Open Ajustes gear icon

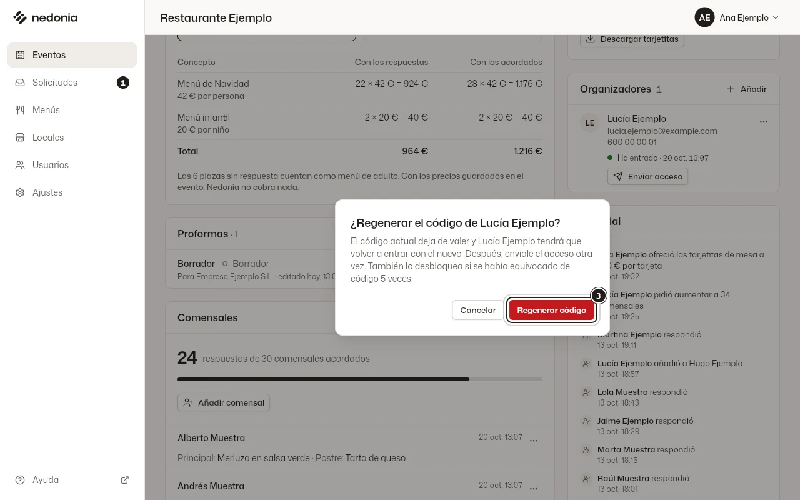[x=20, y=192]
